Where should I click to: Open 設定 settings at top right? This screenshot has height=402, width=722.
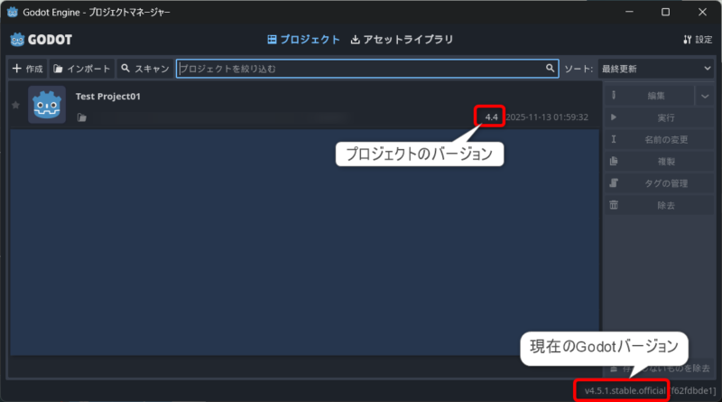(x=698, y=40)
